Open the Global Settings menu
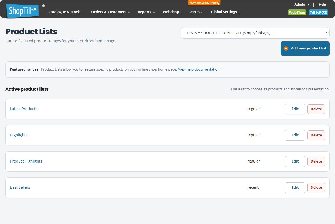 click(x=226, y=12)
